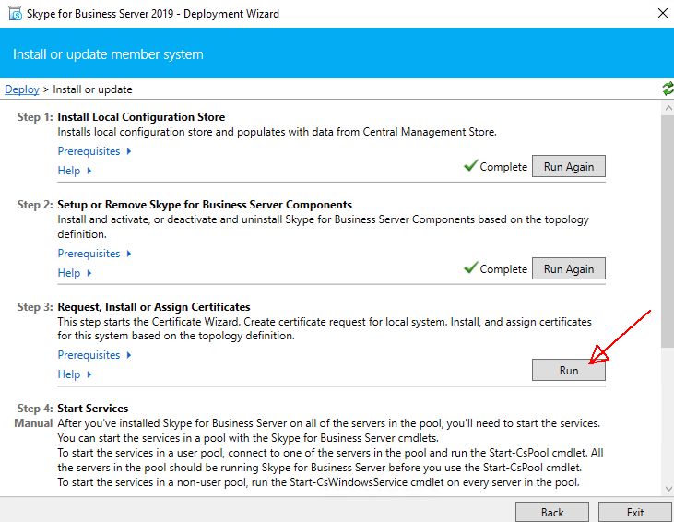The width and height of the screenshot is (674, 522).
Task: Run Again for Setup Skype Server Components
Action: (x=569, y=268)
